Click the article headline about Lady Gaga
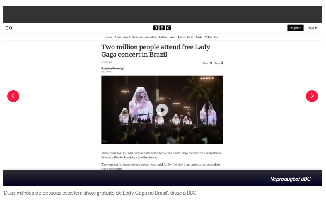 [156, 51]
